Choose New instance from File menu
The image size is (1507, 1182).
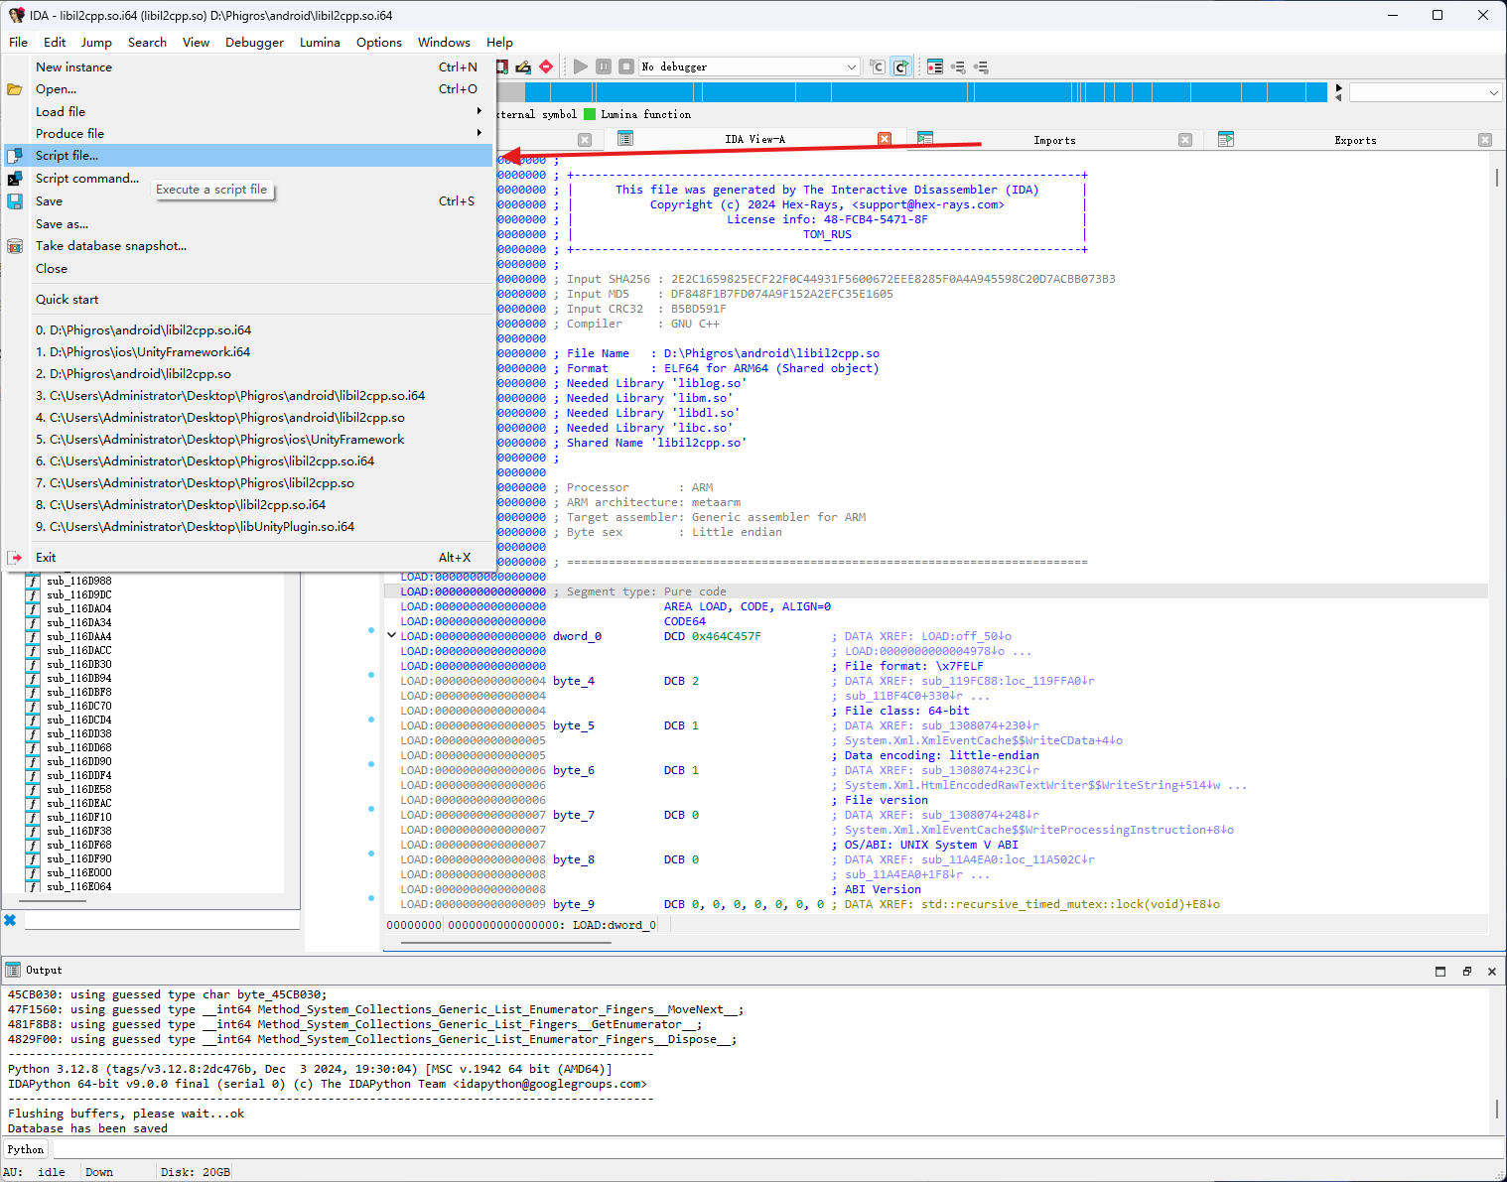(248, 67)
